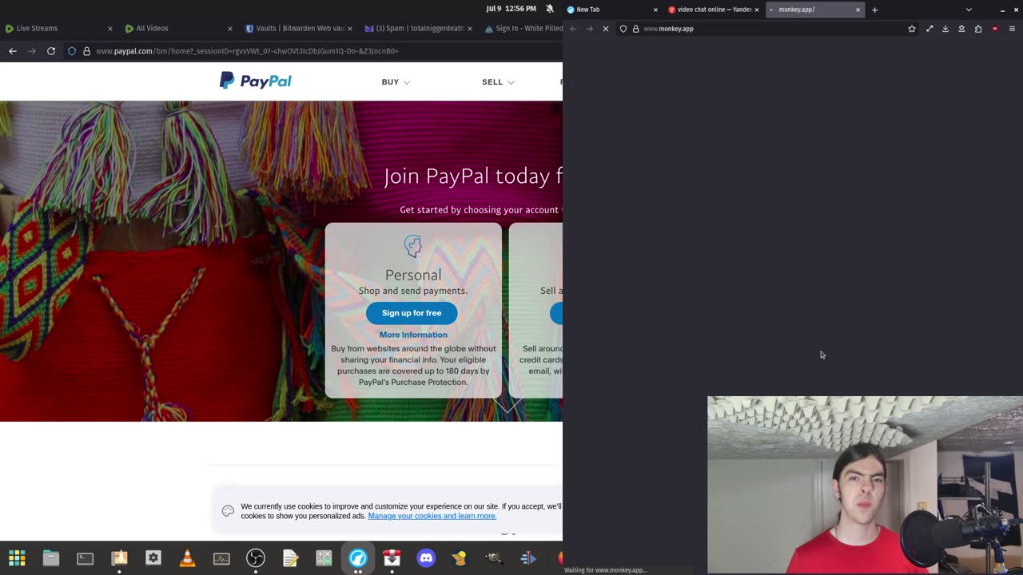Viewport: 1023px width, 575px height.
Task: Click the shield icon next to www.monkey.app
Action: (623, 29)
